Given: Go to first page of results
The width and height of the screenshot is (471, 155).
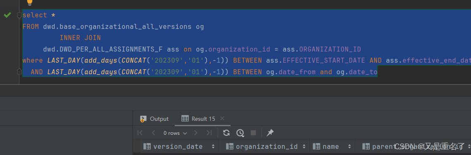Looking at the screenshot, I should pyautogui.click(x=140, y=133).
